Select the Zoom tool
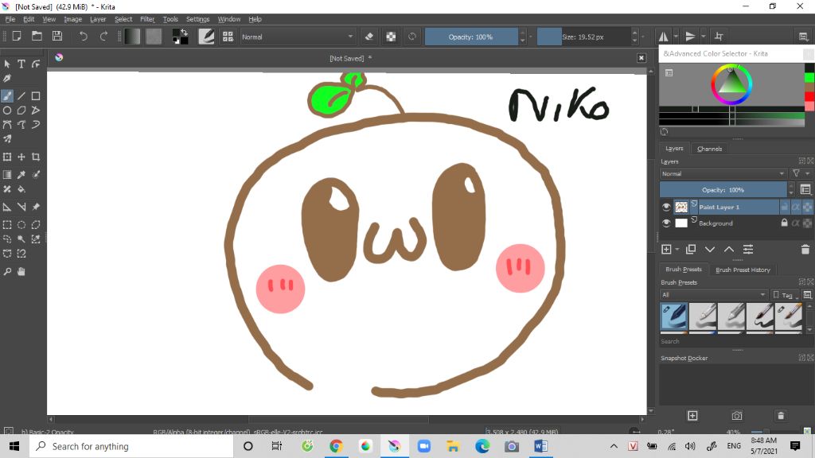 click(7, 272)
